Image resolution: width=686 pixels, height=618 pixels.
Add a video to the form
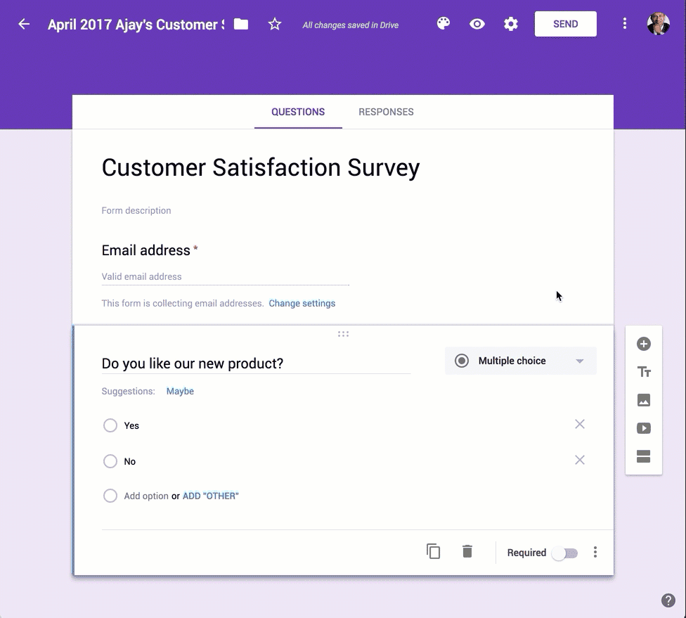643,428
